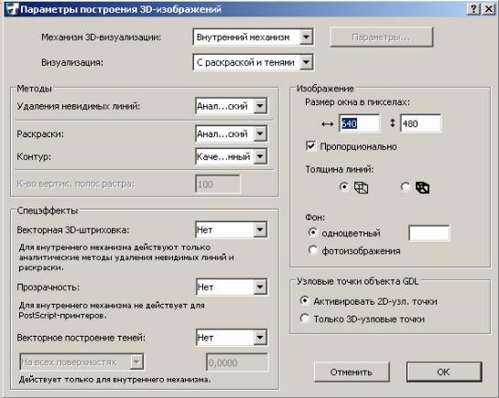Screen dimensions: 499x398
Task: Click the single-color background color swatch
Action: point(429,233)
